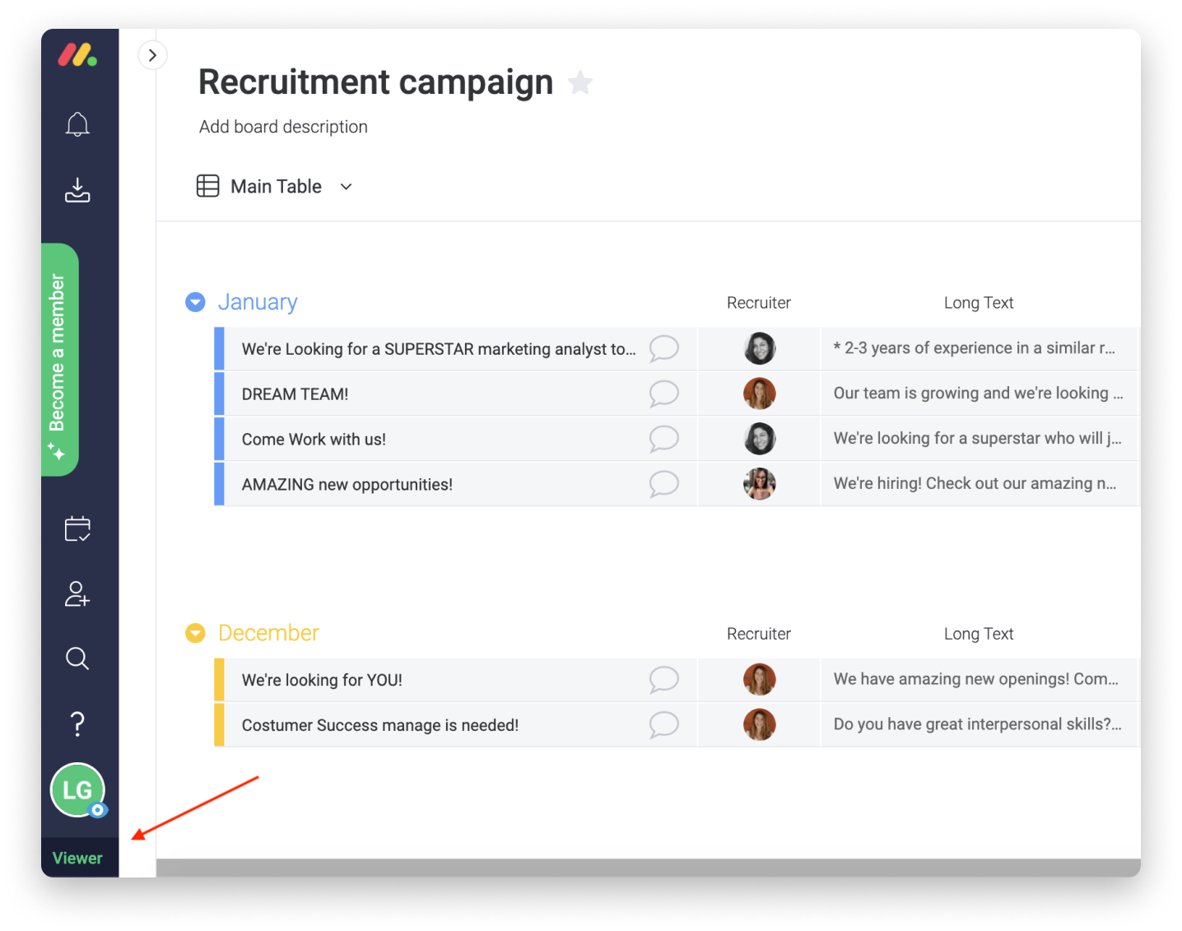The height and width of the screenshot is (931, 1182).
Task: Click Recruiter column header in December group
Action: [759, 634]
